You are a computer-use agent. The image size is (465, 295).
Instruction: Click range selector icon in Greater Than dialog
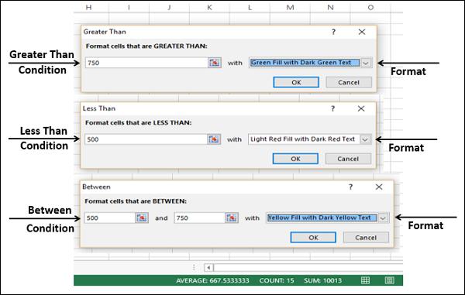215,63
